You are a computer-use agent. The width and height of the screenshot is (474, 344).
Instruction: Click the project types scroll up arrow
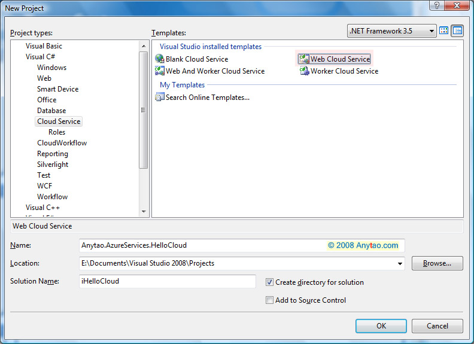coord(144,46)
